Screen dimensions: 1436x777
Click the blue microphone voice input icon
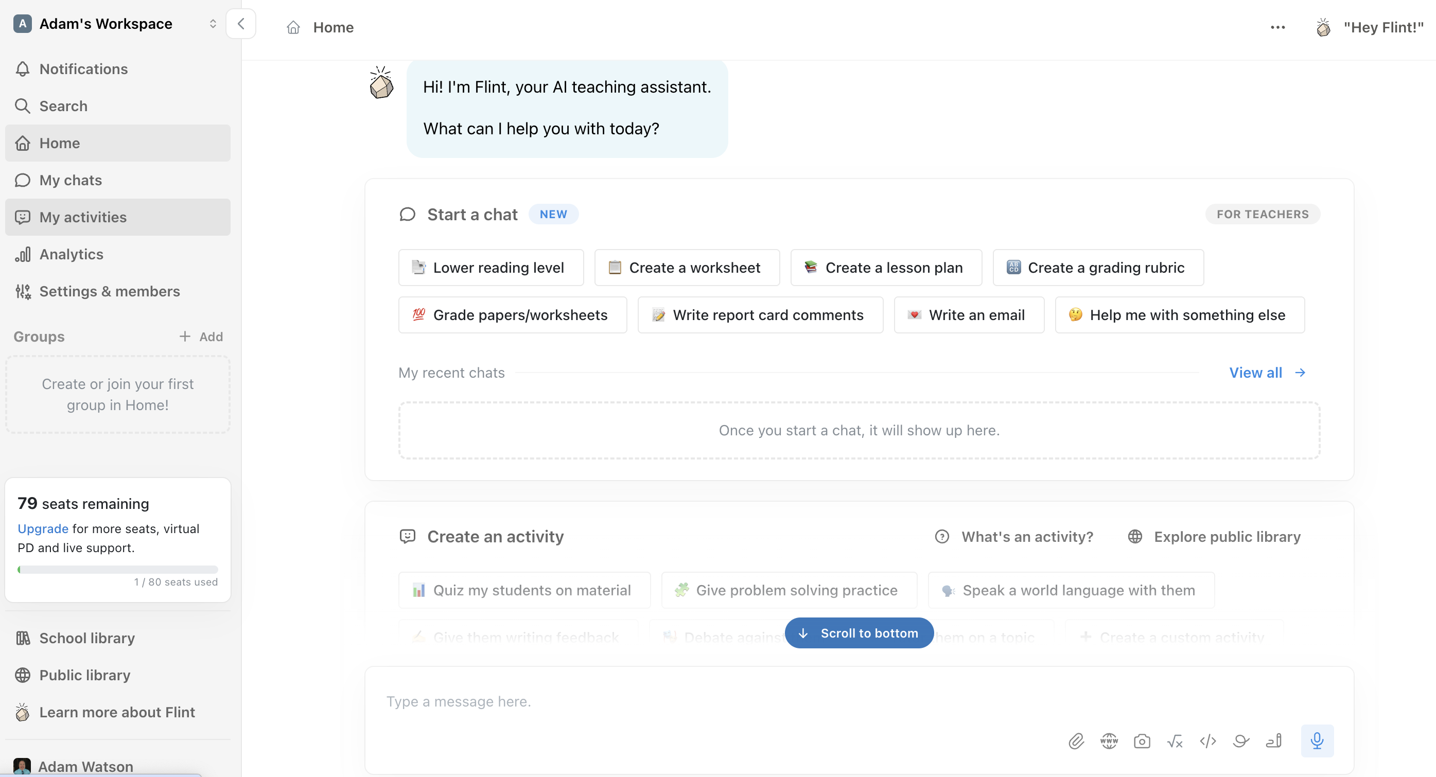coord(1317,741)
